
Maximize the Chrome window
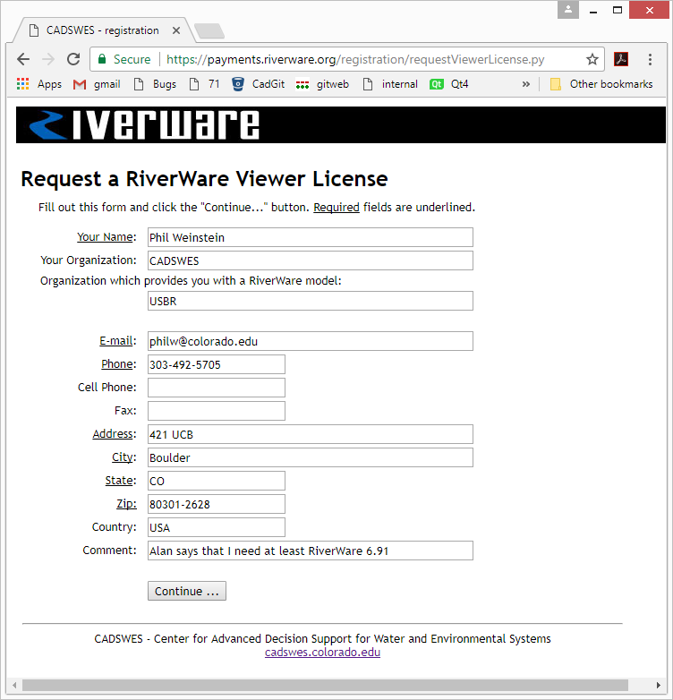tap(618, 10)
